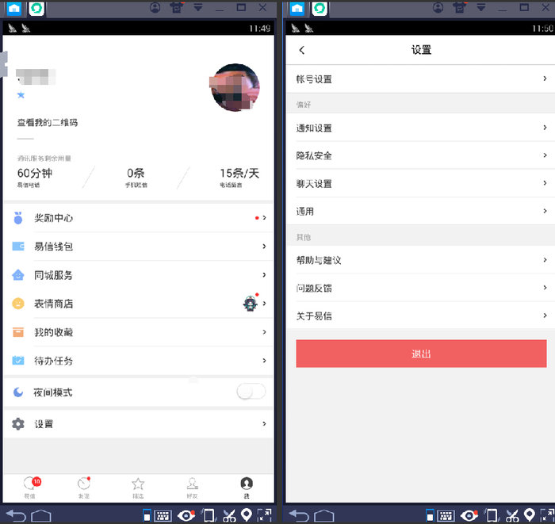
Task: Open the 奖励中心 row label
Action: pyautogui.click(x=53, y=218)
